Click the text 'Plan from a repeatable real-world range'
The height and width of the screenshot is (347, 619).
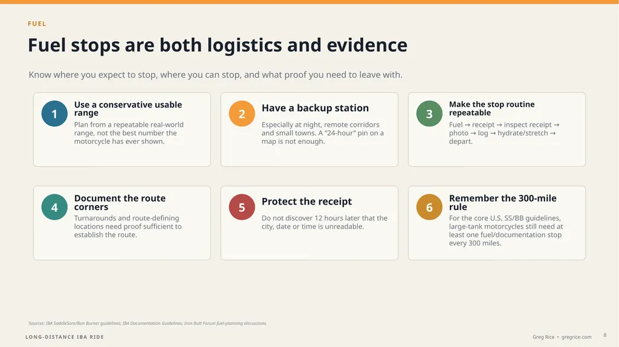click(129, 133)
